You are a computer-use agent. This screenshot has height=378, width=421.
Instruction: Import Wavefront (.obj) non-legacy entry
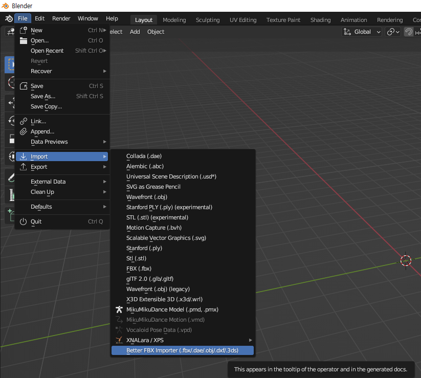tap(183, 197)
